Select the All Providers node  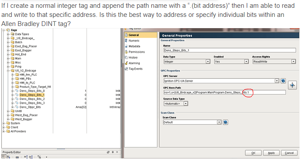tap(18, 132)
